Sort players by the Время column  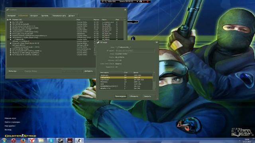(143, 73)
